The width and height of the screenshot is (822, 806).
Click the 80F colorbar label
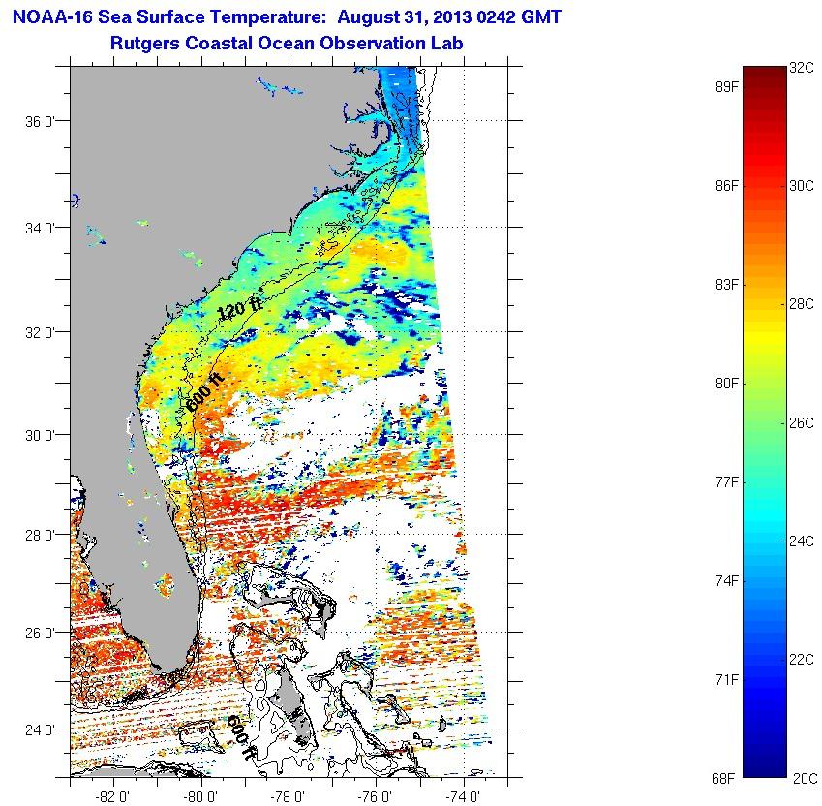point(726,384)
